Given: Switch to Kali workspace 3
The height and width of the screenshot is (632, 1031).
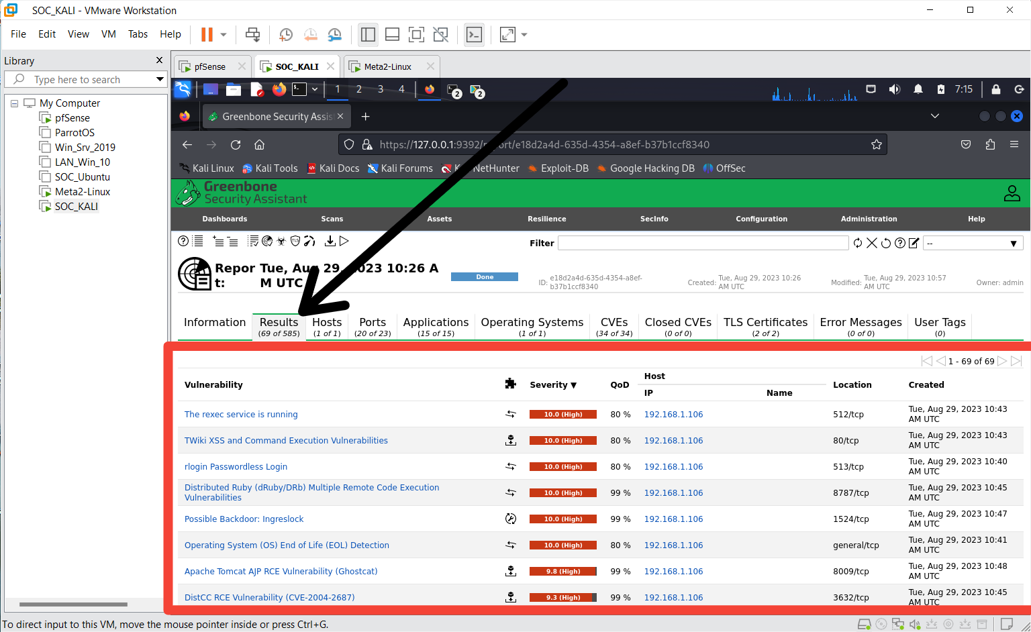Looking at the screenshot, I should click(x=381, y=89).
